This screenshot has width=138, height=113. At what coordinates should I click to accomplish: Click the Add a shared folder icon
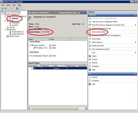pos(90,32)
